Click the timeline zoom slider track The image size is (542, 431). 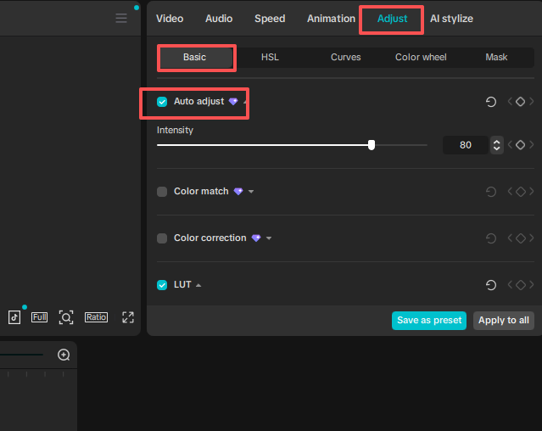[21, 355]
